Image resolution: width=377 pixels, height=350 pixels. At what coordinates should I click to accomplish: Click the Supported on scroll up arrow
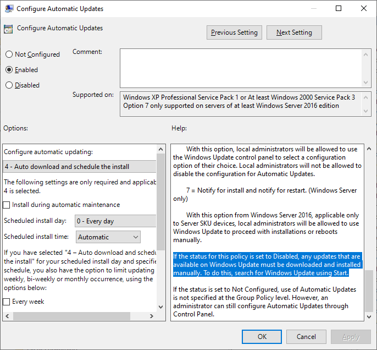point(365,97)
